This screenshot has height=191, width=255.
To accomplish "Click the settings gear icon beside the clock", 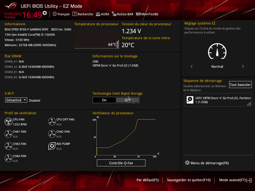I will point(45,13).
